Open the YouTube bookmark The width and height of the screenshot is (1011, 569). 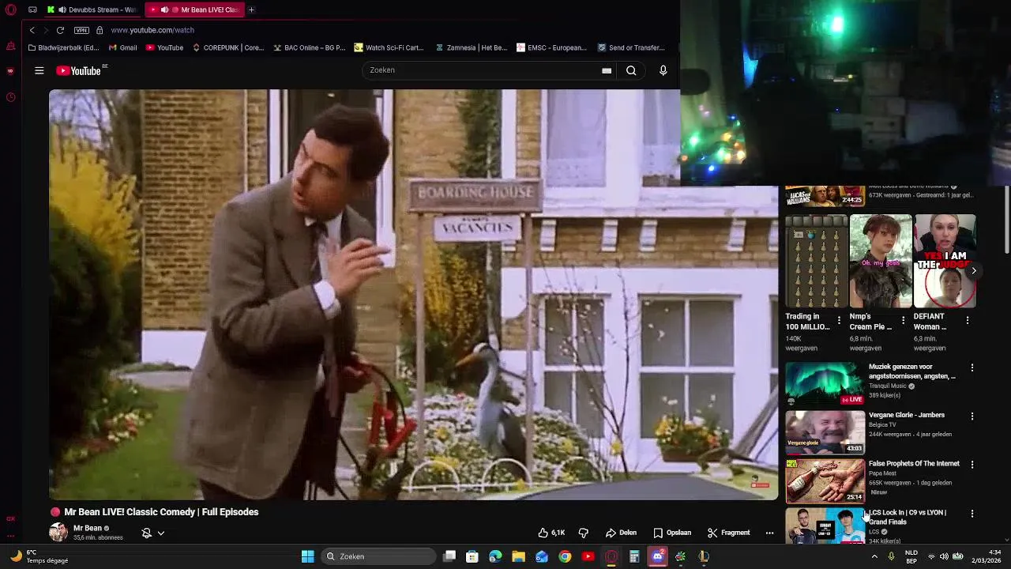tap(163, 47)
